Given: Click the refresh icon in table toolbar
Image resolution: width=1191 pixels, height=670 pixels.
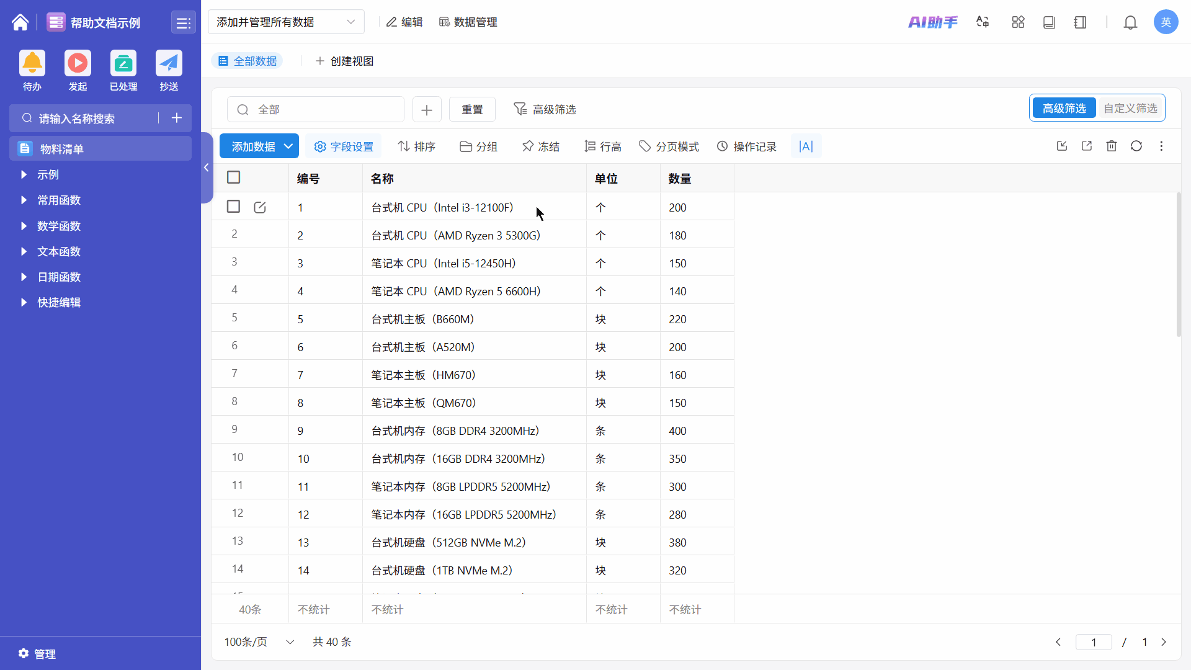Looking at the screenshot, I should tap(1136, 146).
